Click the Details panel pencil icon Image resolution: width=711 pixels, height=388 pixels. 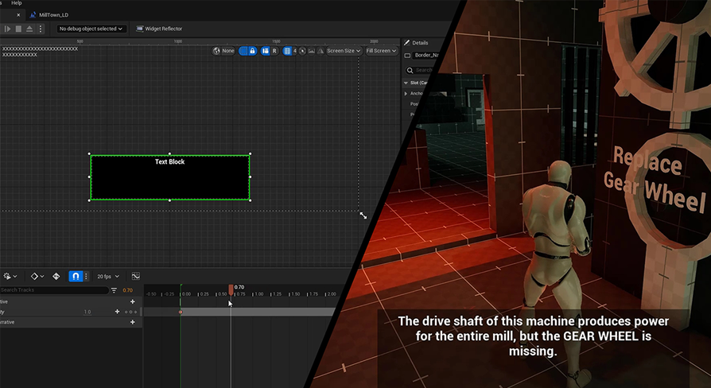tap(406, 43)
